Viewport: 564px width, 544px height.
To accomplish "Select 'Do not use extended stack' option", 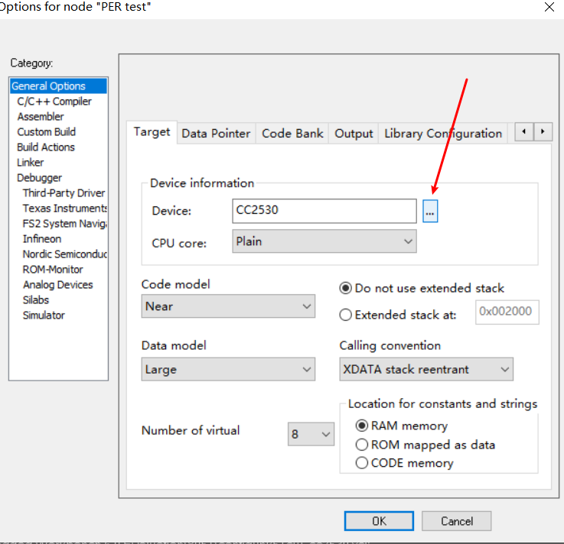I will 422,288.
